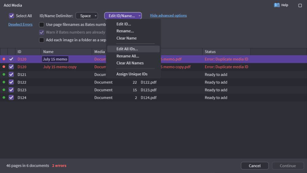Sort by the Status column header

226,52
